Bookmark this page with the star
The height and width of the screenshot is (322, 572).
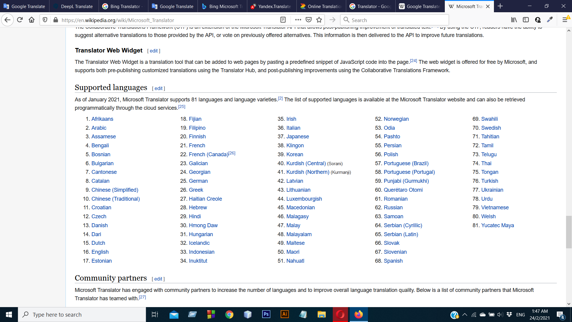(319, 20)
